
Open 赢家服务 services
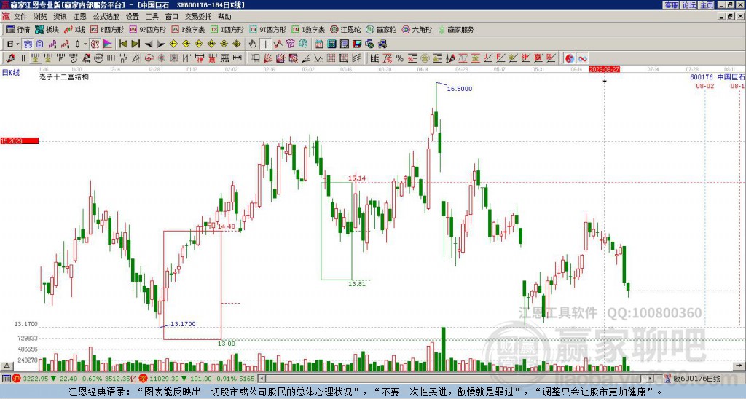(x=456, y=29)
